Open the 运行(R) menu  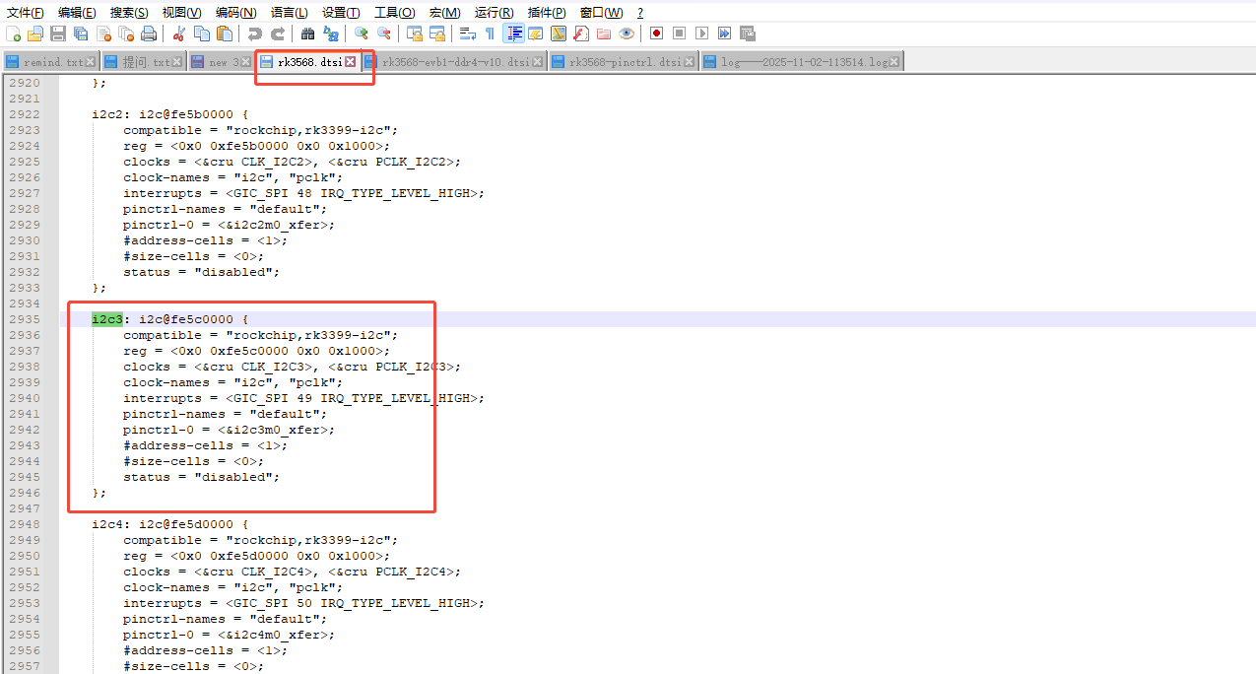[494, 12]
